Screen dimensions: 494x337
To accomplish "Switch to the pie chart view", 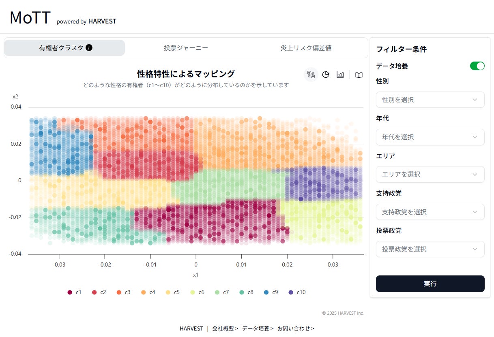I will [326, 75].
